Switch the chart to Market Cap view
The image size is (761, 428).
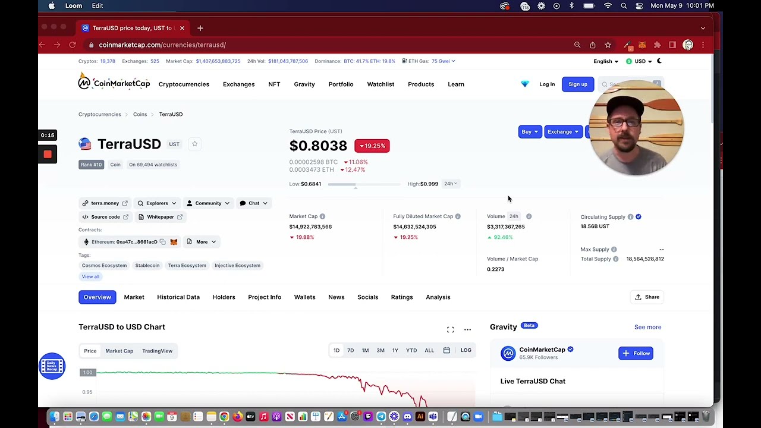coord(120,351)
